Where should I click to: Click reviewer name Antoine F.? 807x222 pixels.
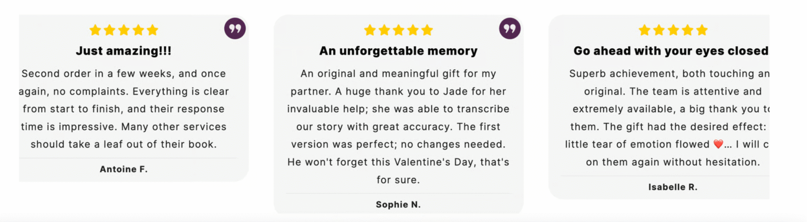point(123,169)
